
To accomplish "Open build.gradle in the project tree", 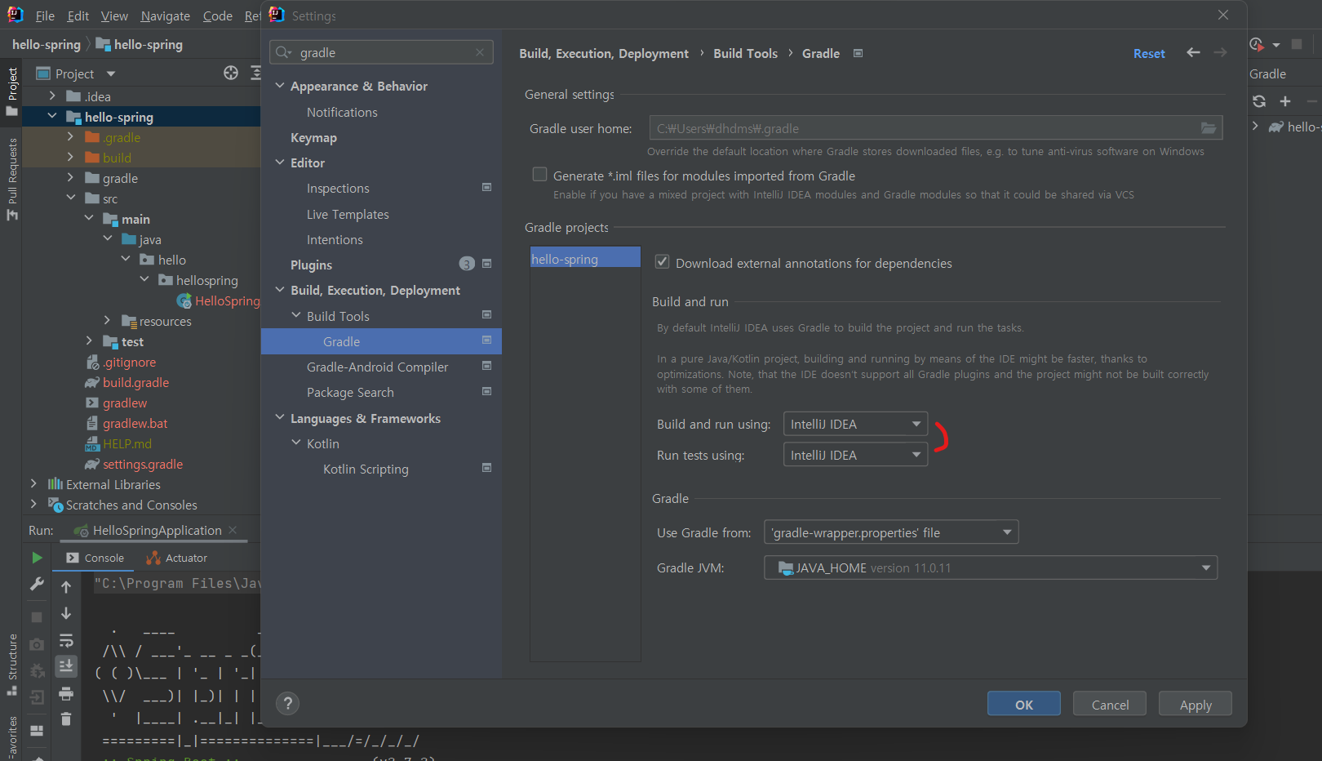I will (135, 382).
